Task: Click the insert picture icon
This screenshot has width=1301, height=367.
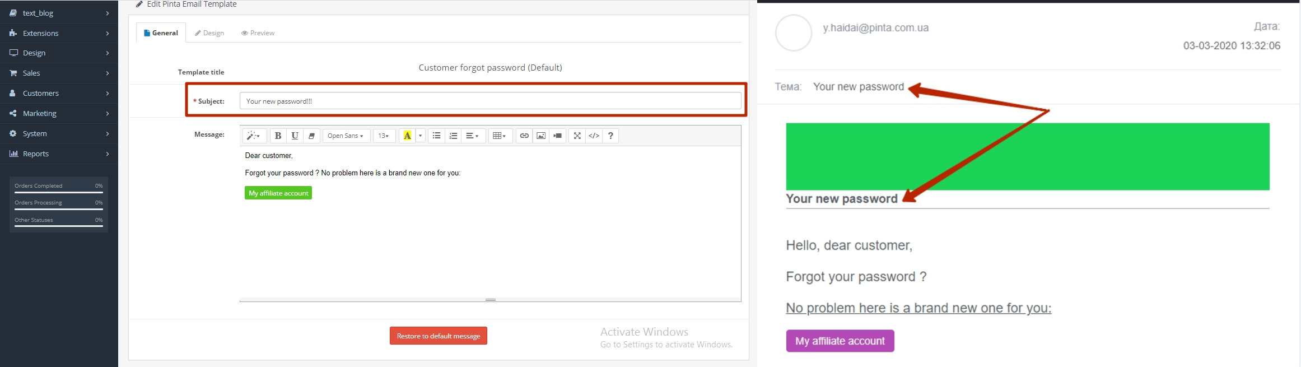Action: coord(540,136)
